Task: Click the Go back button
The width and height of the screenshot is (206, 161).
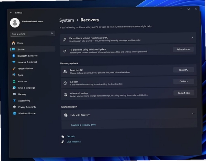Action: pos(184,81)
